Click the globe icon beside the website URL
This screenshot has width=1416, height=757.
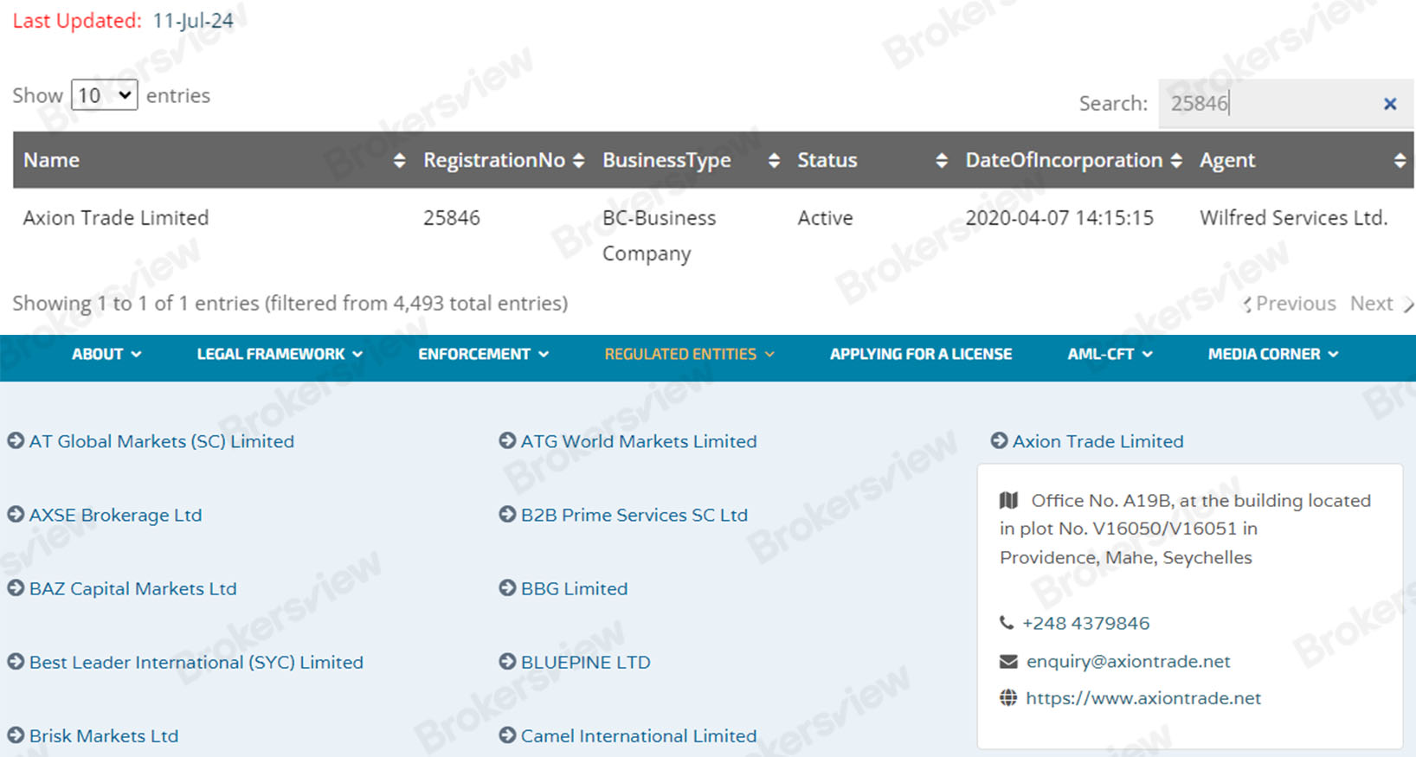click(x=1008, y=697)
